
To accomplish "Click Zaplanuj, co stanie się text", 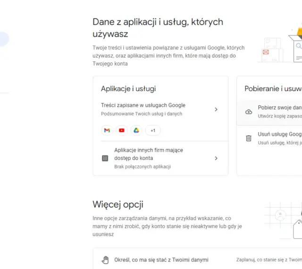I will (269, 260).
